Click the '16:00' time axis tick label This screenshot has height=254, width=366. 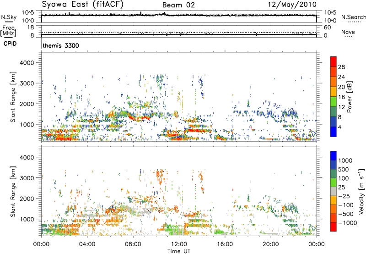tap(225, 244)
